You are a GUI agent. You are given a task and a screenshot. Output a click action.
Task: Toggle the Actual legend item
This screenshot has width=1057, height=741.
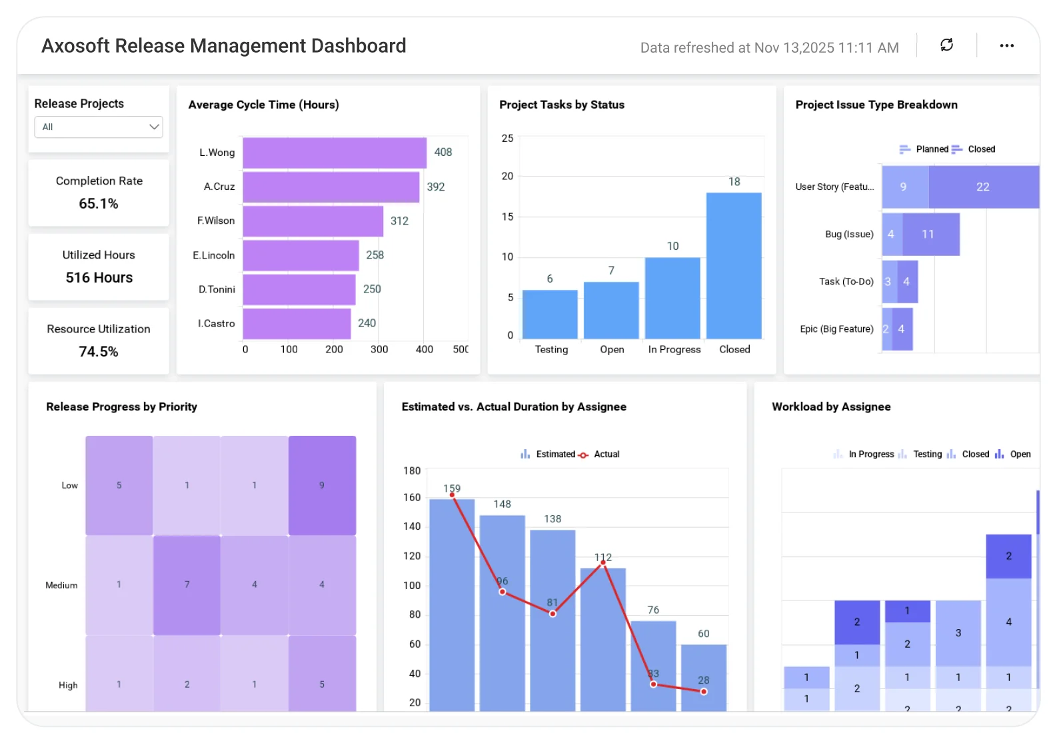[598, 454]
